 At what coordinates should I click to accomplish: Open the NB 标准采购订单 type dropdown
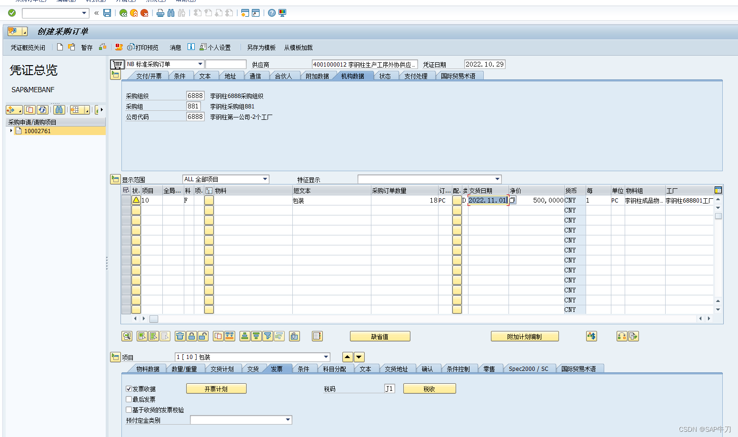[x=200, y=64]
